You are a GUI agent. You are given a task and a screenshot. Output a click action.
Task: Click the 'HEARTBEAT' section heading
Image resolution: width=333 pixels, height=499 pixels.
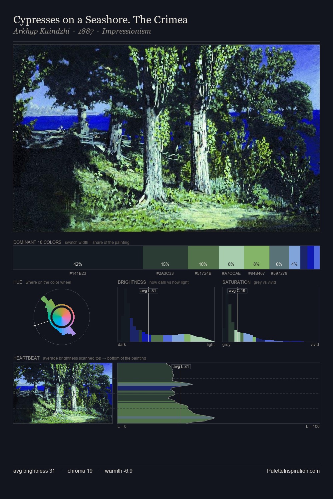[26, 358]
